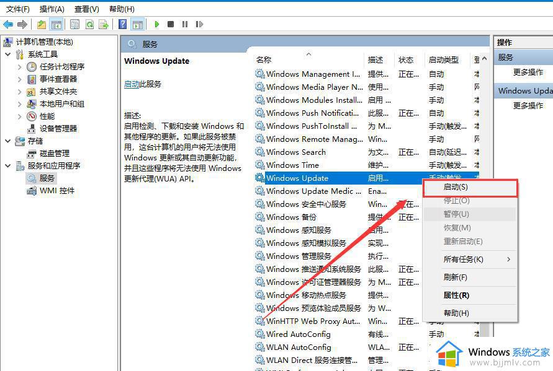The height and width of the screenshot is (371, 553).
Task: Open the 操作(A) menu
Action: coord(52,9)
